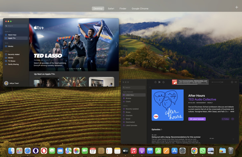Play the current podcast episode
Viewport: 242px width, 157px height.
coord(160,82)
